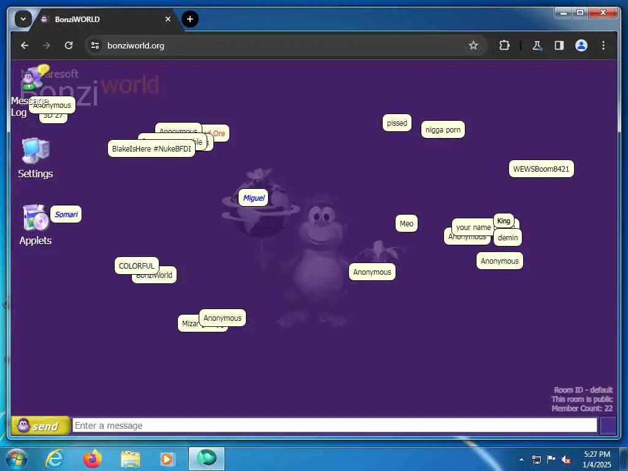Open the Chrome extensions puzzle icon
The width and height of the screenshot is (628, 471).
tap(504, 45)
